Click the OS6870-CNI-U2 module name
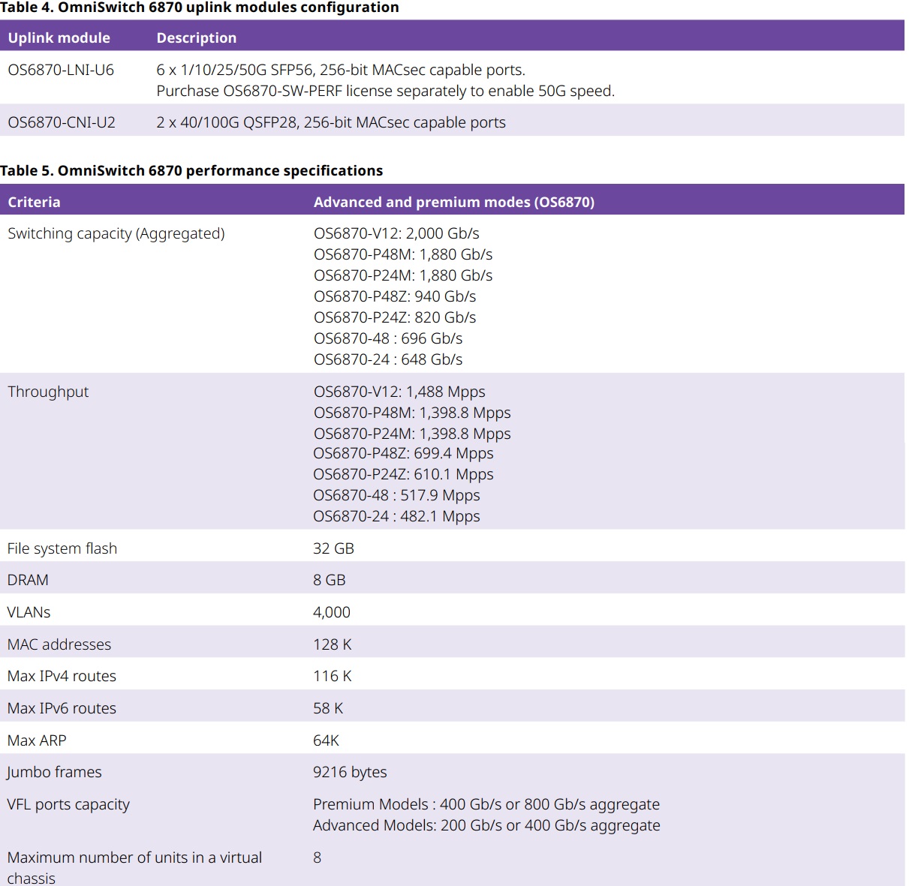Screen dimensions: 909x886 [62, 122]
